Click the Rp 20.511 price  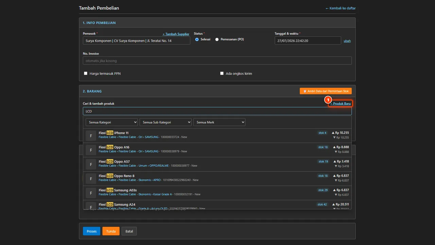pyautogui.click(x=340, y=205)
